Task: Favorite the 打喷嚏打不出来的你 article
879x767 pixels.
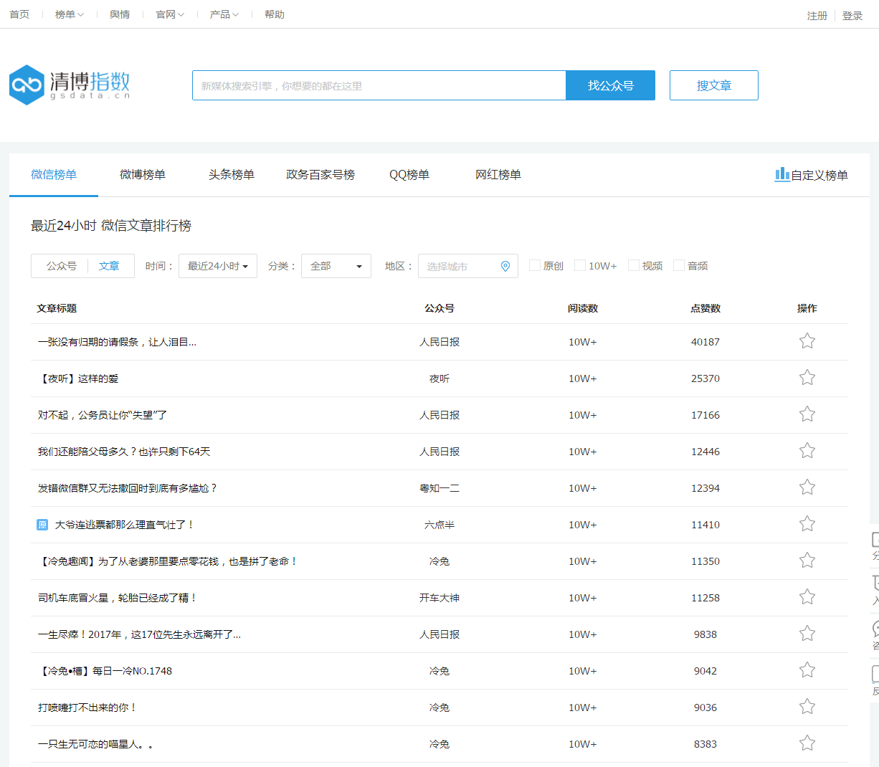Action: tap(807, 707)
